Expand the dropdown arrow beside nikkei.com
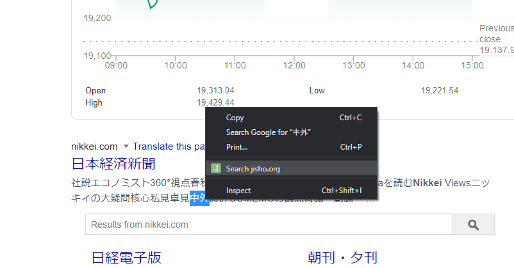The image size is (514, 268). [x=126, y=146]
